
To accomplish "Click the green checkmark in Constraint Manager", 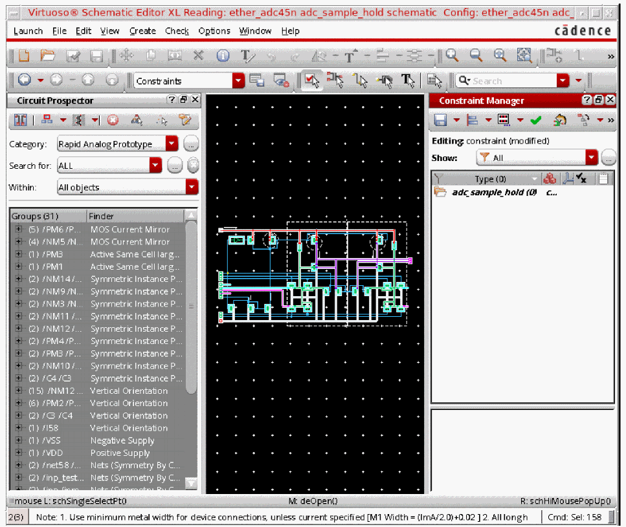I will click(x=535, y=120).
